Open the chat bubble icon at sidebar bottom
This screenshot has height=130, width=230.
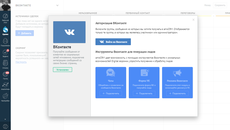click(x=5, y=127)
